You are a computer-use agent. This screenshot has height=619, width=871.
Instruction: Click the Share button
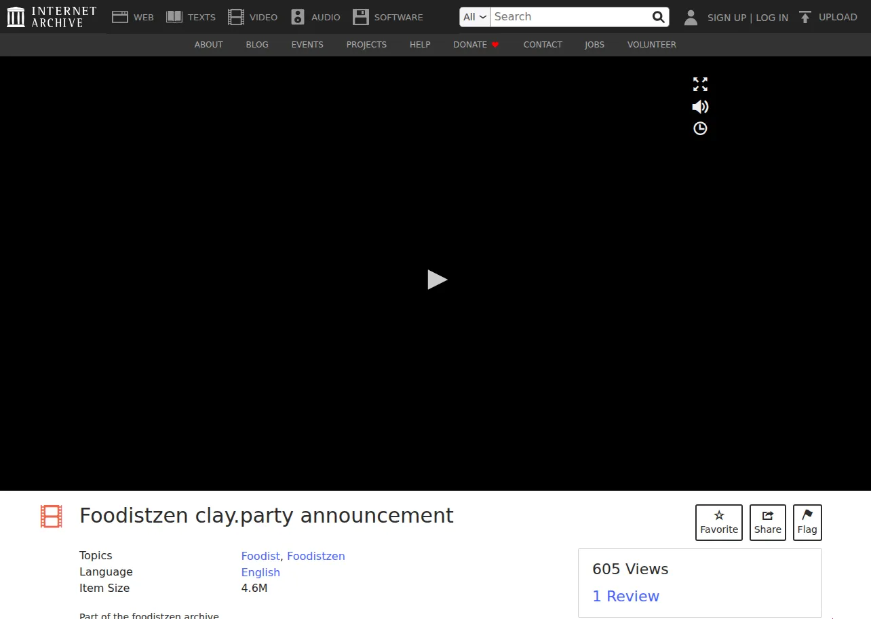click(768, 523)
